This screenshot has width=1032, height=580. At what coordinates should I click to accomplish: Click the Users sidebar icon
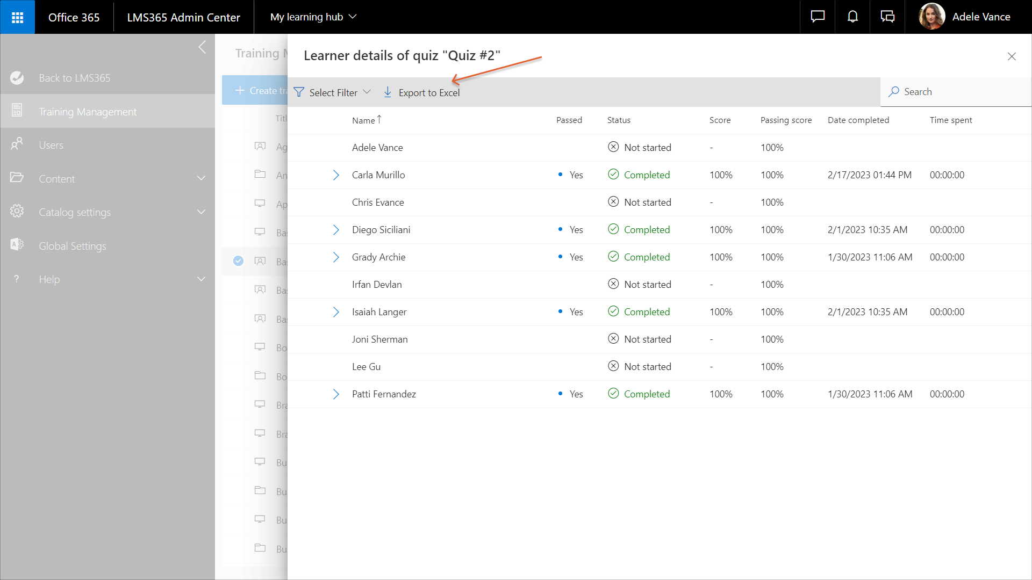[x=17, y=144]
